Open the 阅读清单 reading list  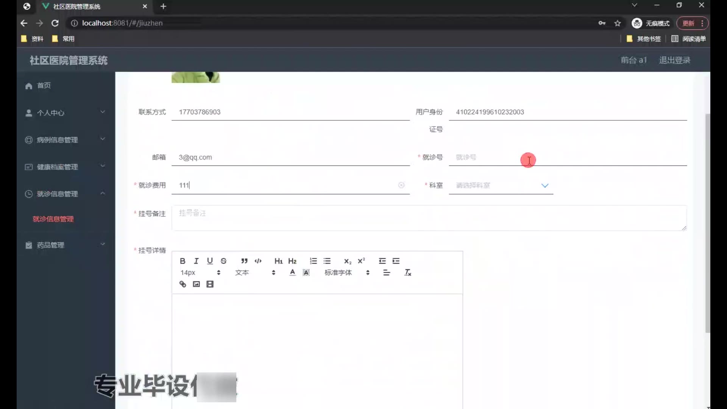pos(689,39)
